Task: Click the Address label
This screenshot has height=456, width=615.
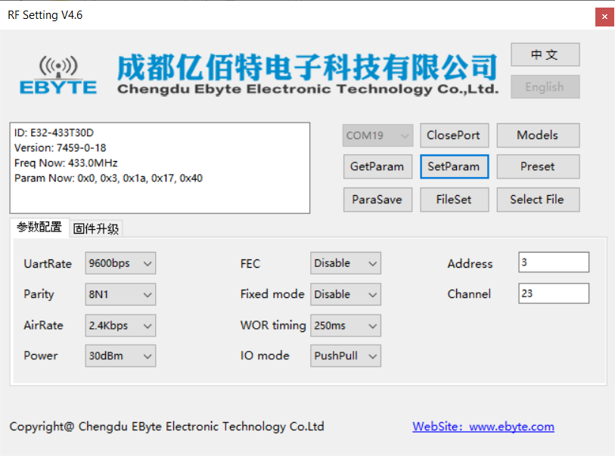Action: click(x=470, y=263)
